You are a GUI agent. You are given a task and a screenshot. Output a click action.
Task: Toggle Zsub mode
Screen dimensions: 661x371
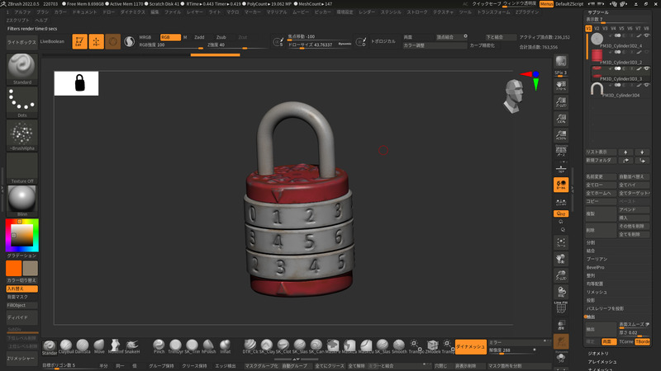[221, 37]
